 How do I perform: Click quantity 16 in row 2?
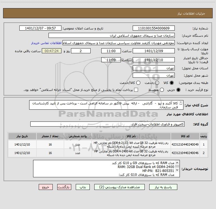coord(50,153)
